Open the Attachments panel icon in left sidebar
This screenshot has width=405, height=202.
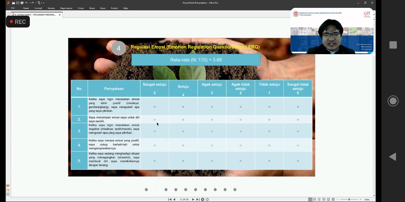tap(8, 190)
